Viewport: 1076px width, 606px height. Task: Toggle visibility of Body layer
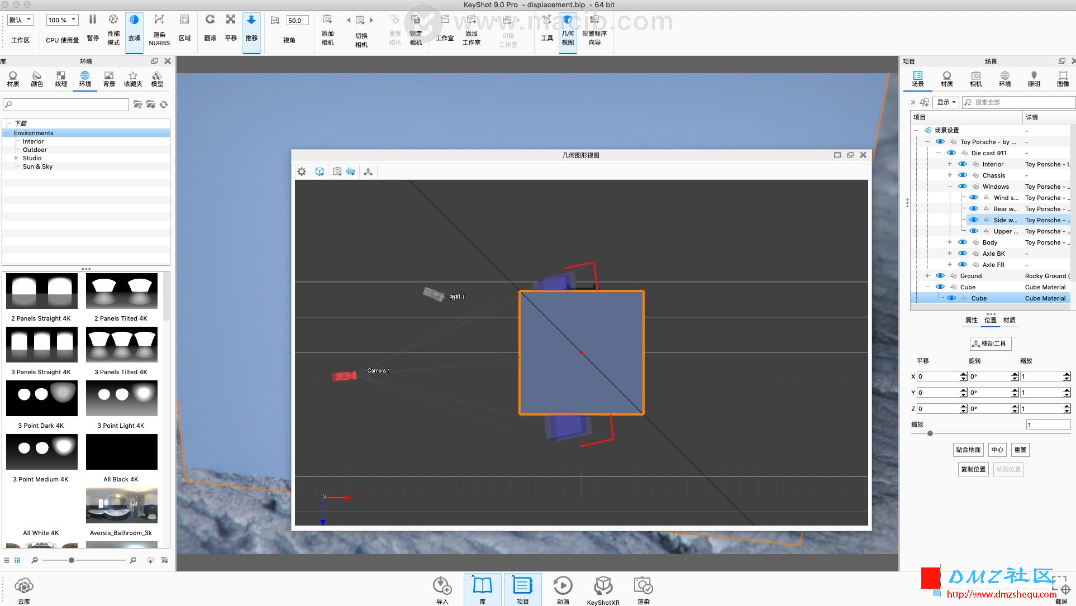click(x=962, y=242)
